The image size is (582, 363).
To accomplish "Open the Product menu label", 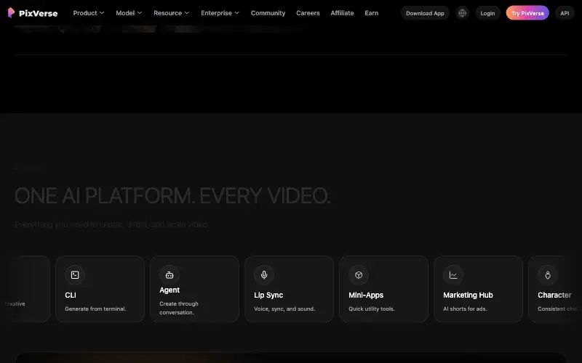I will coord(85,13).
